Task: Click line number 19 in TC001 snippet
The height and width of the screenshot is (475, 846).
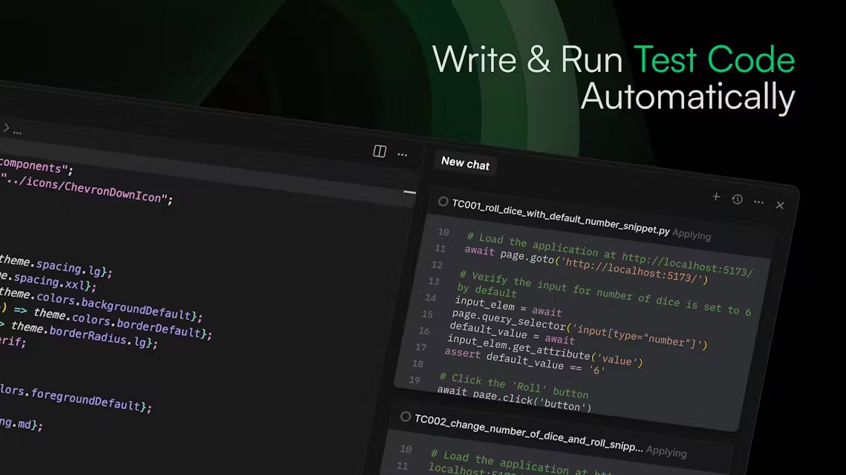Action: [x=414, y=379]
